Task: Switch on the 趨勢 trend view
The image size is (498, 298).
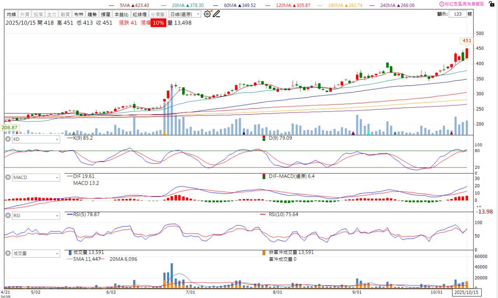Action: pyautogui.click(x=92, y=14)
